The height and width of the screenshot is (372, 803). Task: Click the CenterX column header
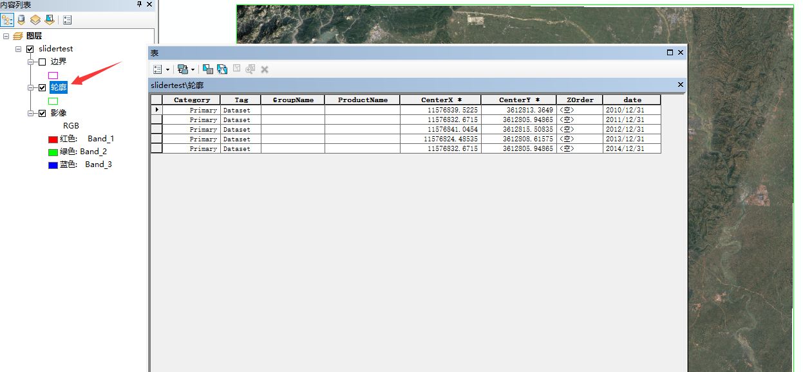point(440,100)
